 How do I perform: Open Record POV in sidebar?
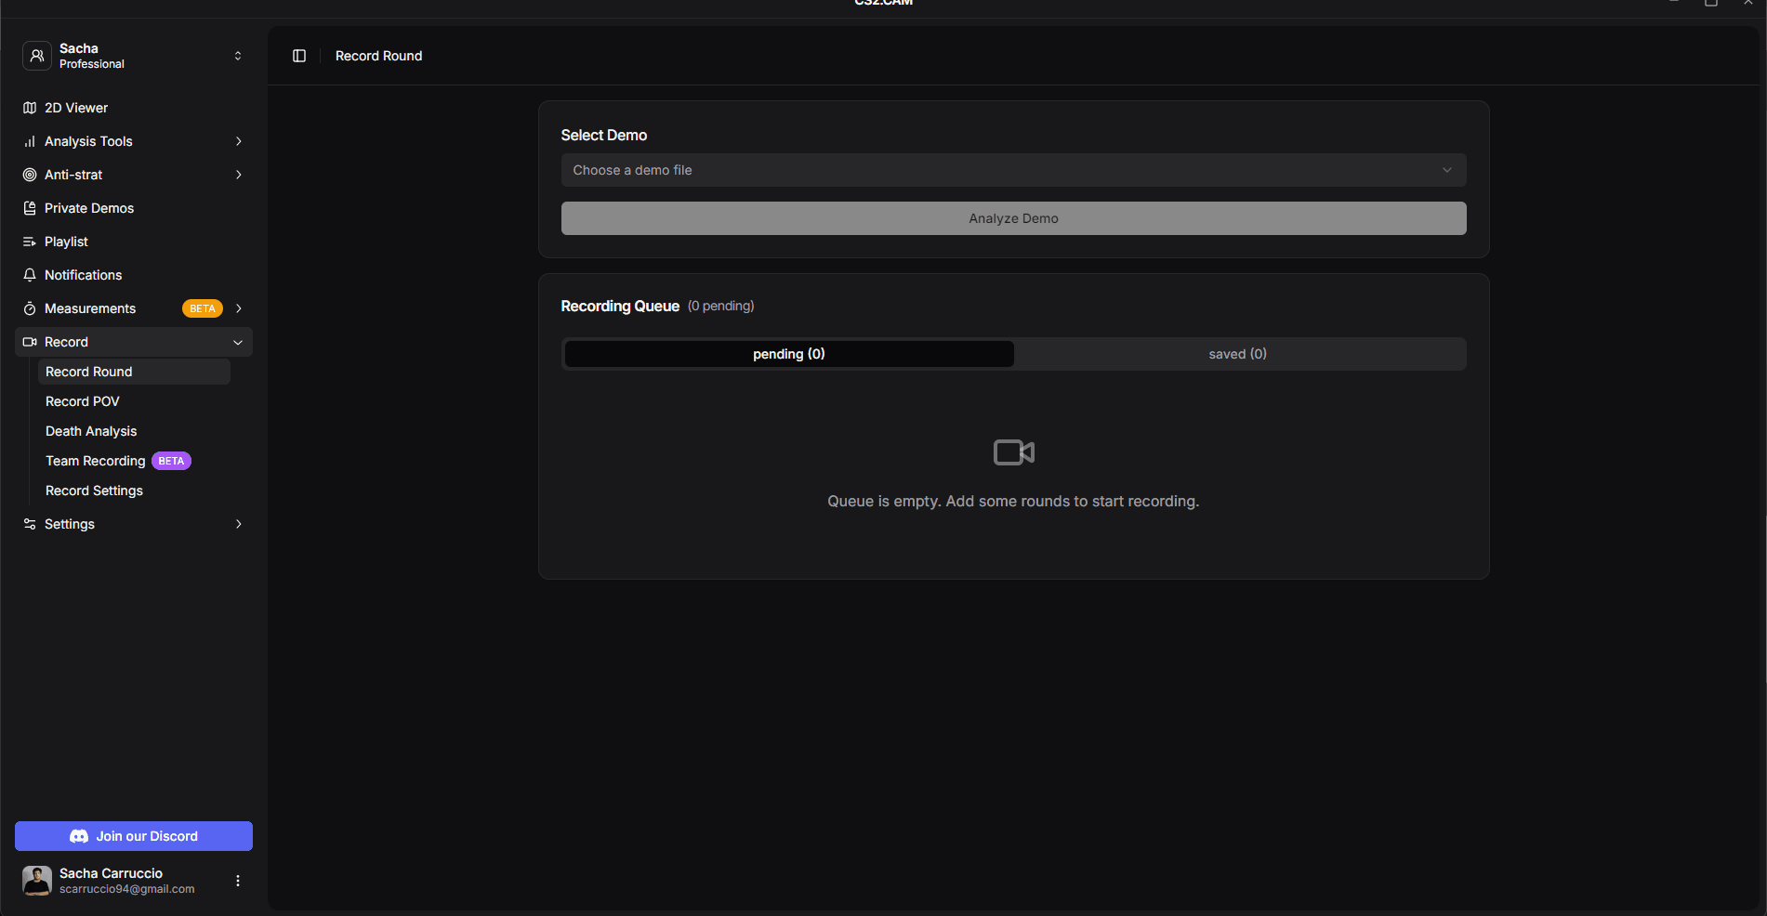pos(83,401)
